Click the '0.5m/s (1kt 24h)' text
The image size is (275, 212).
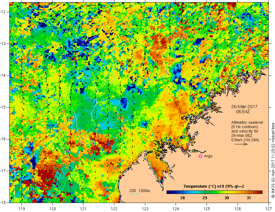coord(245,140)
